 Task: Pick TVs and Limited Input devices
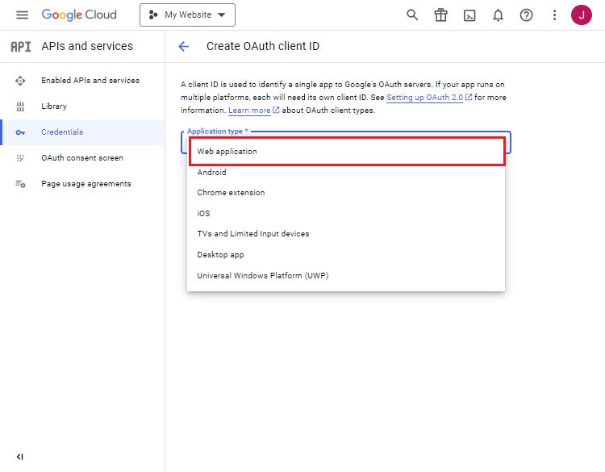[346, 234]
